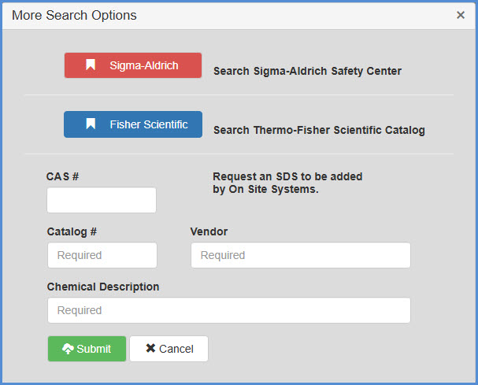Cancel the SDS request
478x385 pixels.
pyautogui.click(x=169, y=349)
